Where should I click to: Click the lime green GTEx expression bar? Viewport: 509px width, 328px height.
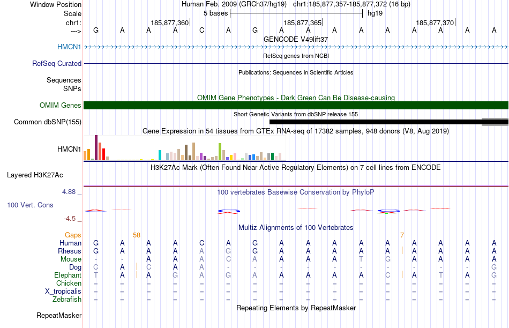coord(220,152)
